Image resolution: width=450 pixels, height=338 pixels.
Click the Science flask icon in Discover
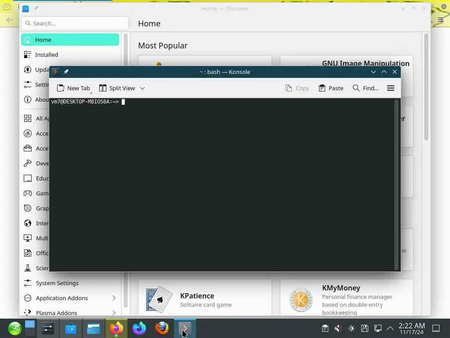[x=28, y=268]
